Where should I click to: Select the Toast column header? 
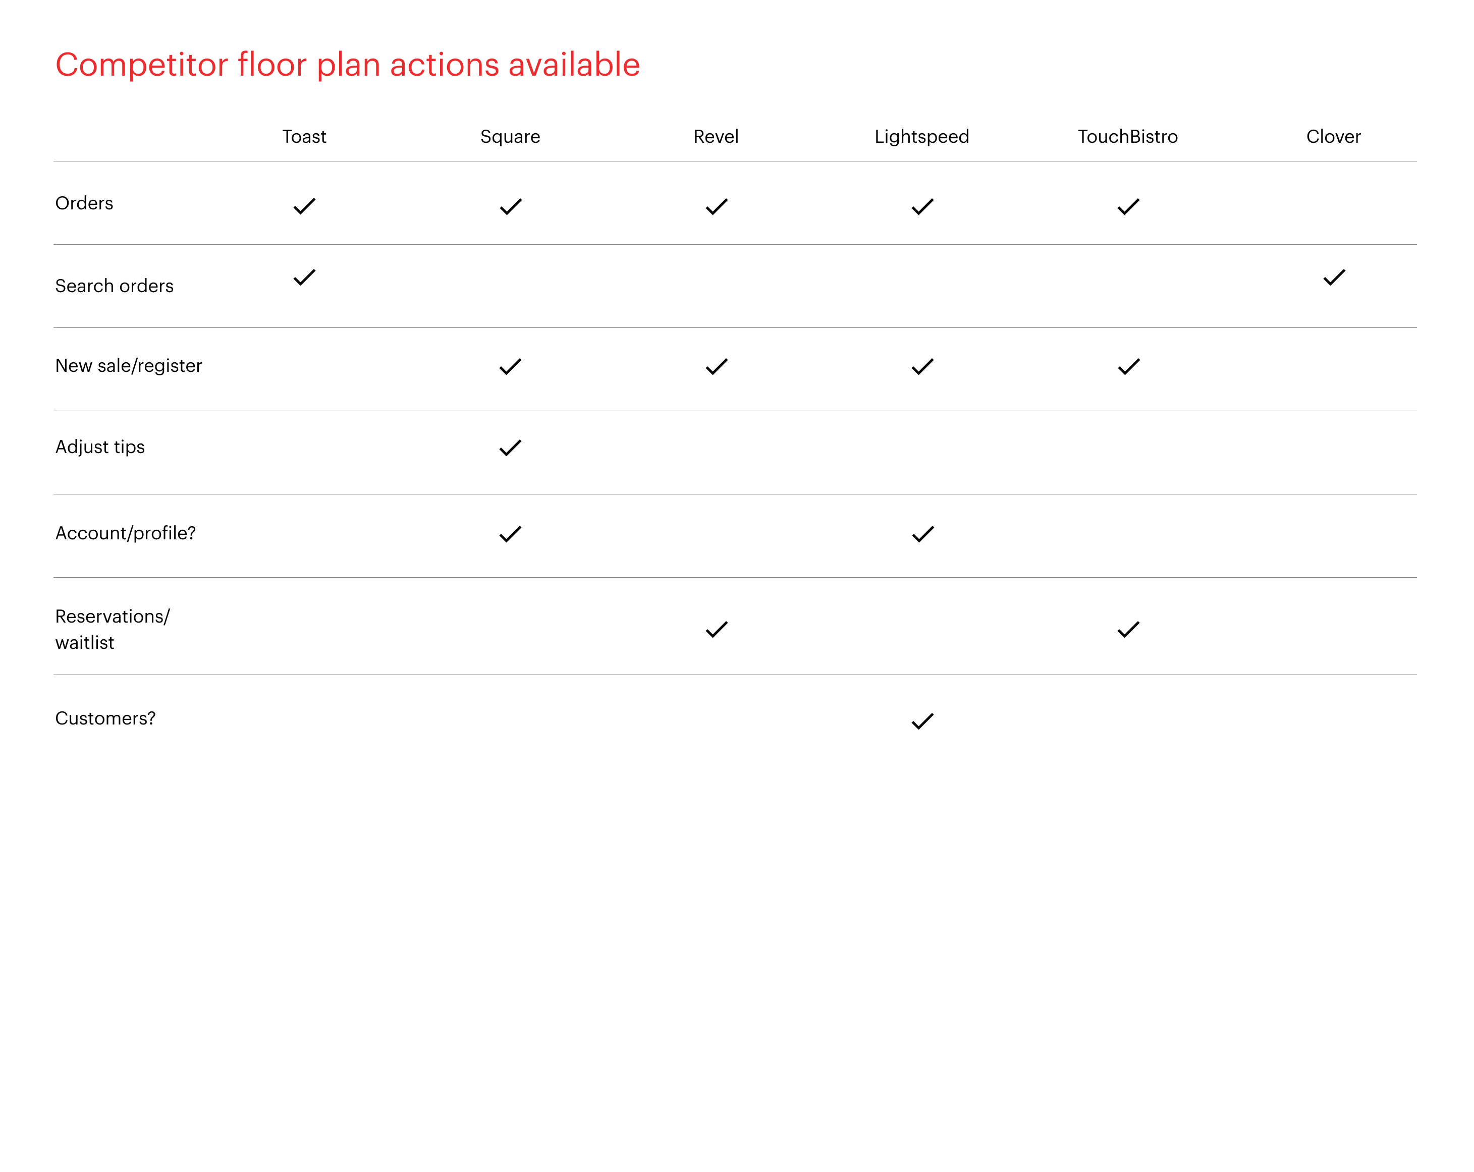point(304,137)
